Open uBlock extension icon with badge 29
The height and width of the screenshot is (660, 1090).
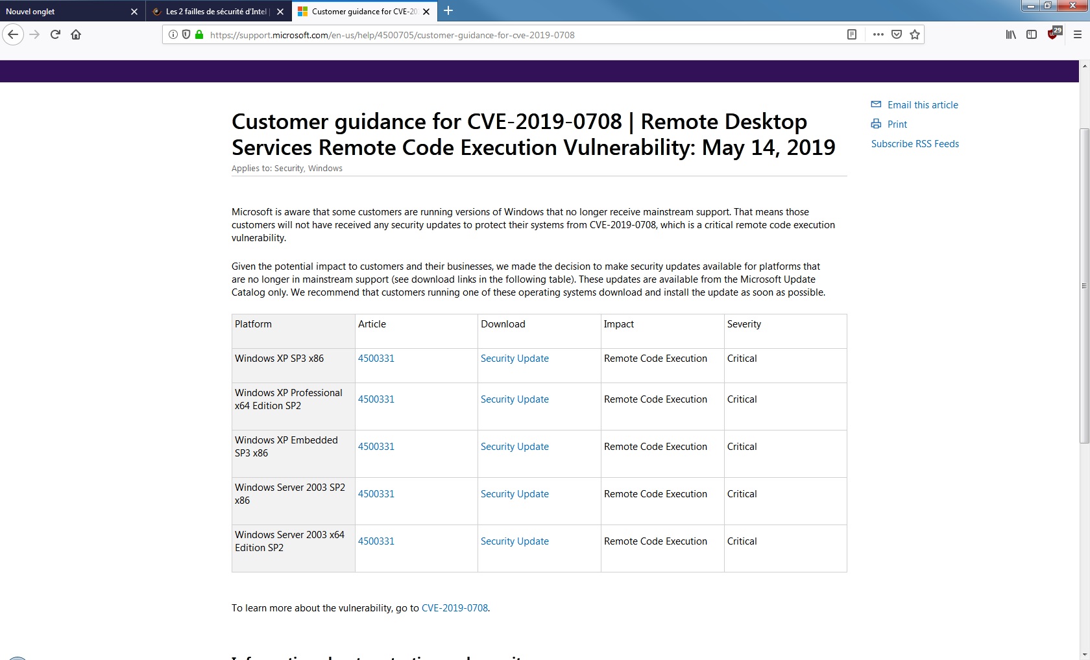[x=1054, y=33]
